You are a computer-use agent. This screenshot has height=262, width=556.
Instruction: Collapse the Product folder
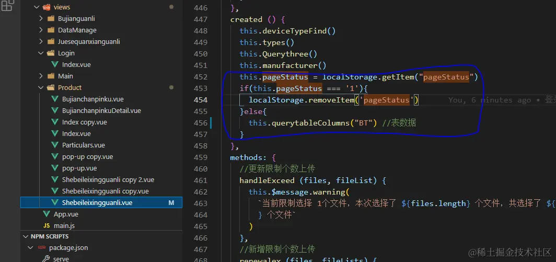(41, 87)
